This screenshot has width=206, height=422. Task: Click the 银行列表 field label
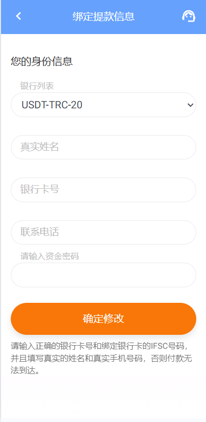pyautogui.click(x=37, y=86)
